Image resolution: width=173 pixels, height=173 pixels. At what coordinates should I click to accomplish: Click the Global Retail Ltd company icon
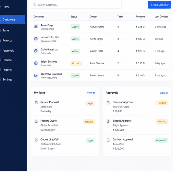(36, 51)
